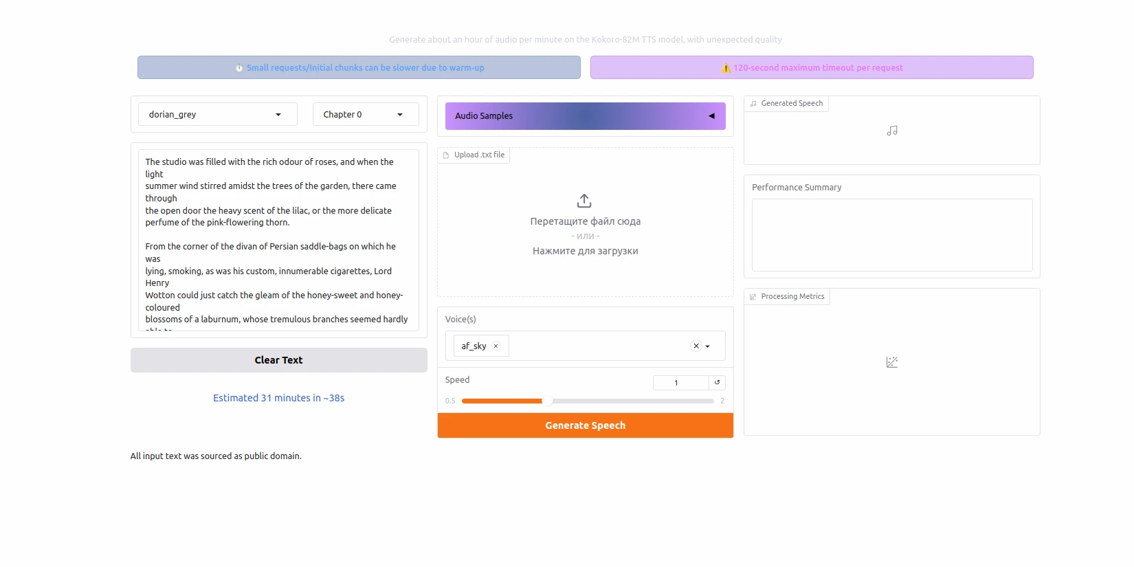Click the Generate Speech button
The image size is (1134, 567).
pyautogui.click(x=585, y=425)
